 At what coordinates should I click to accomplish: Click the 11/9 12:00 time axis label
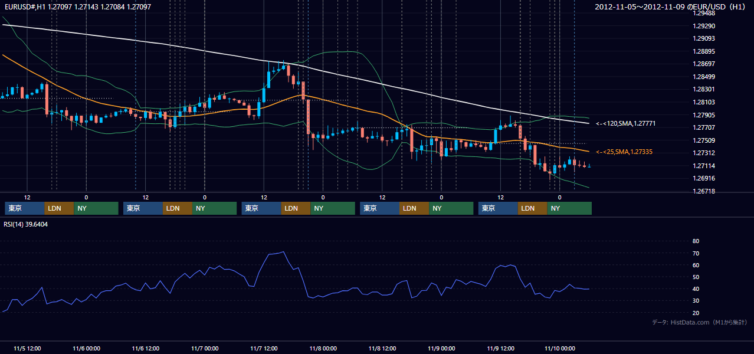(x=500, y=348)
